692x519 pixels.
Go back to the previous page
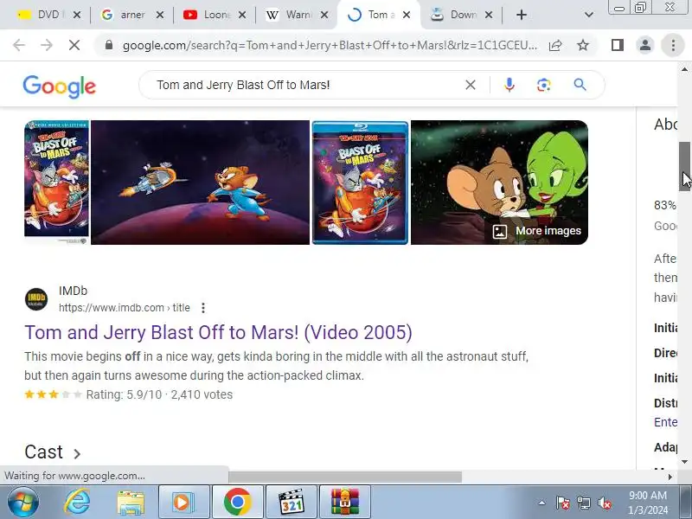(19, 45)
